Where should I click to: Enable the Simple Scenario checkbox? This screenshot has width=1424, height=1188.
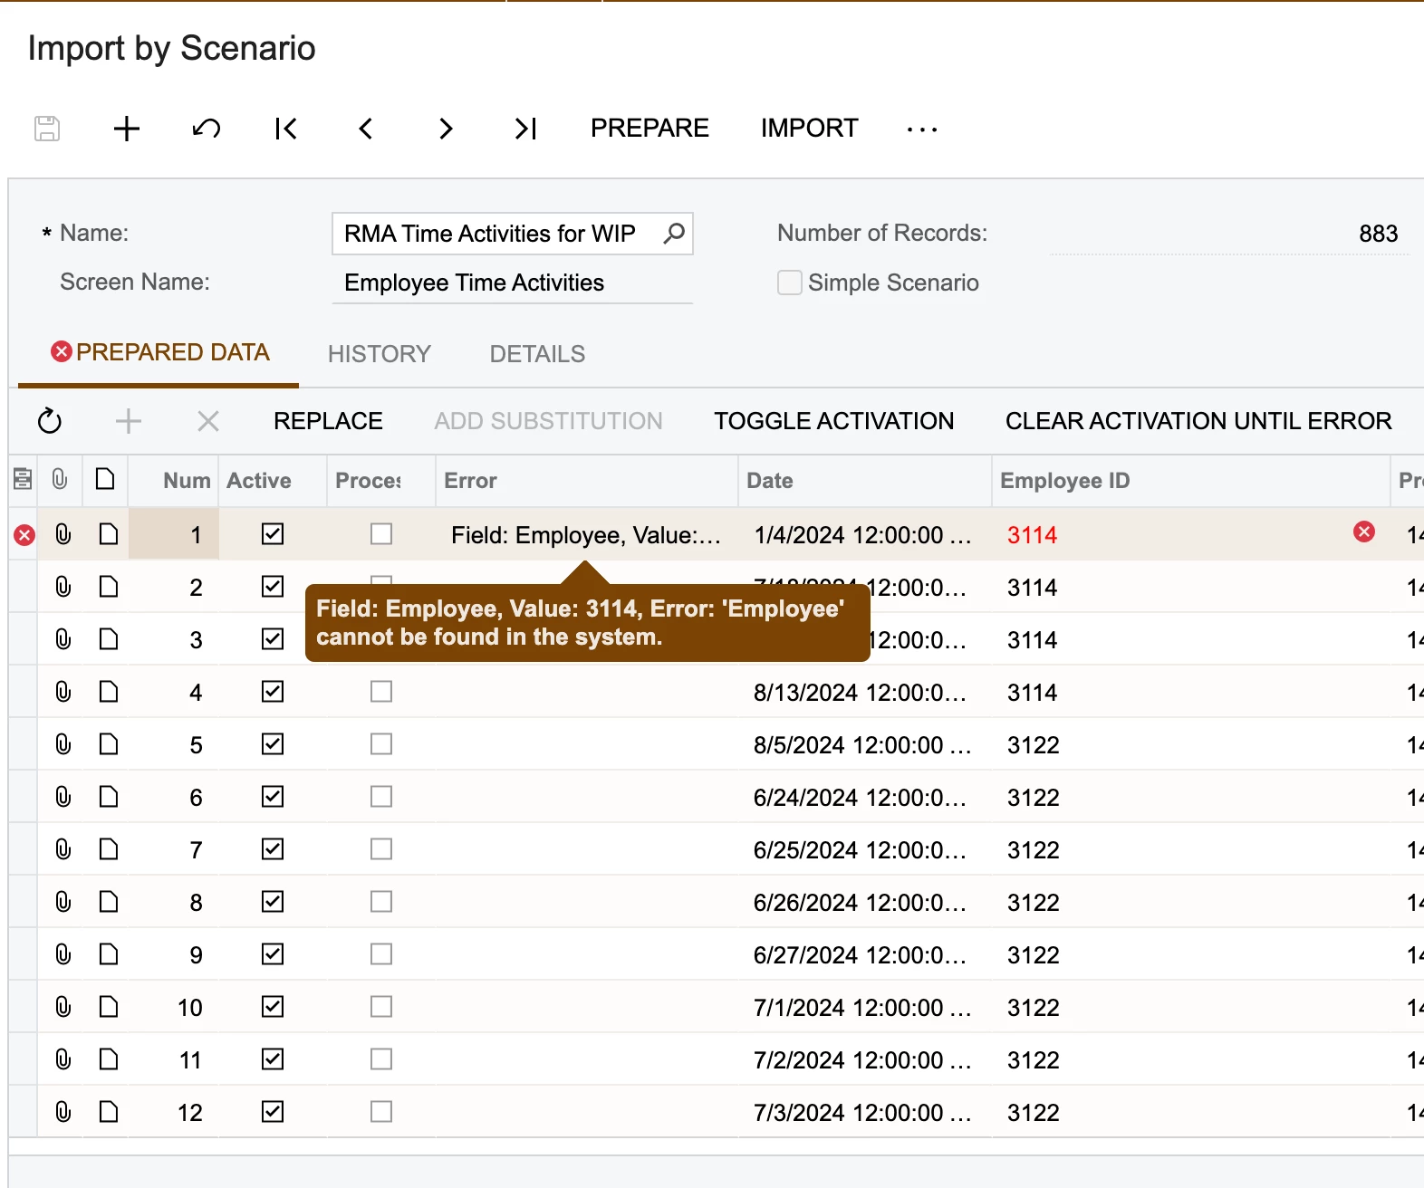coord(790,283)
